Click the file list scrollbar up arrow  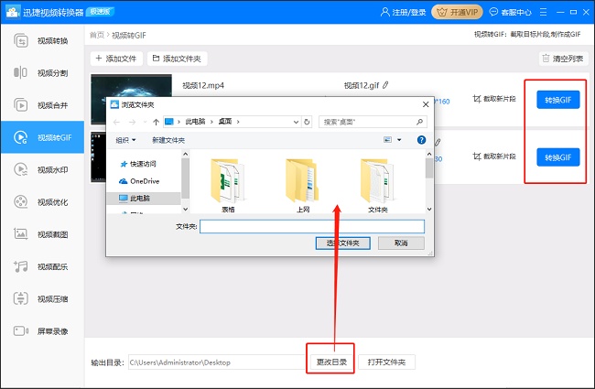click(x=429, y=154)
